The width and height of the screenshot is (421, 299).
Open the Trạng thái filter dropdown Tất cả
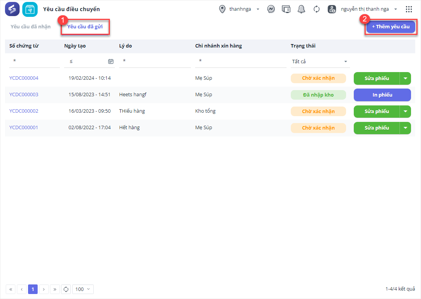click(x=320, y=61)
